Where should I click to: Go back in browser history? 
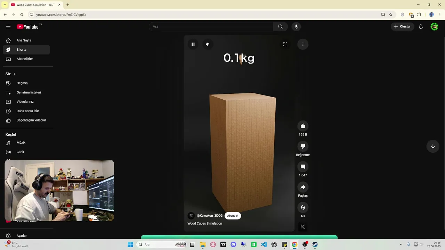tap(5, 15)
